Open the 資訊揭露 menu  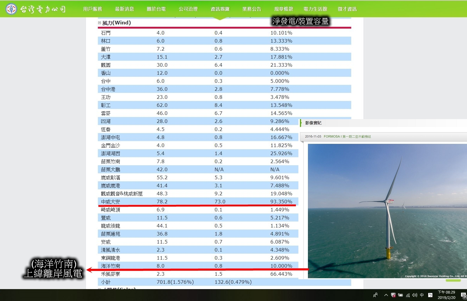pyautogui.click(x=220, y=9)
